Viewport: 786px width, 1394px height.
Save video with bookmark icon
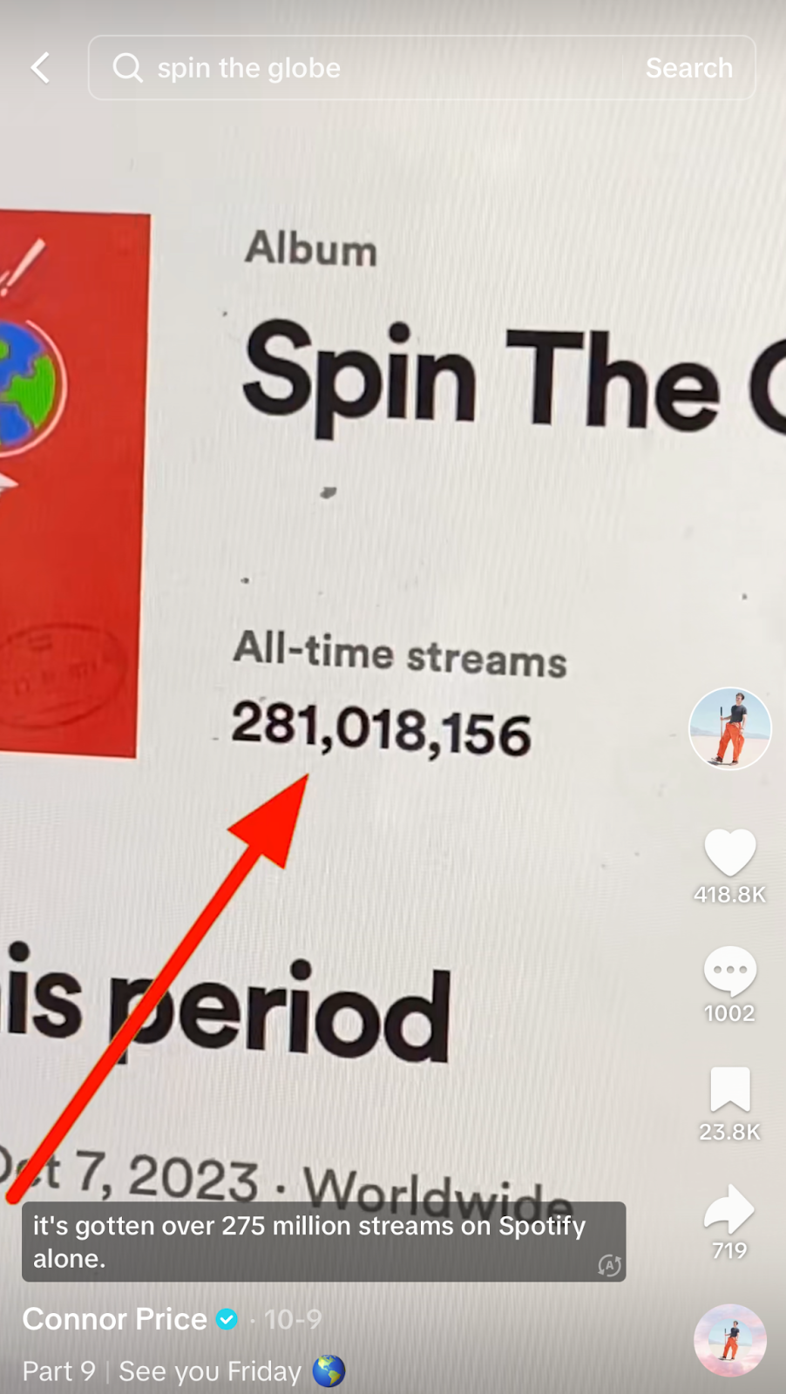[x=729, y=1089]
